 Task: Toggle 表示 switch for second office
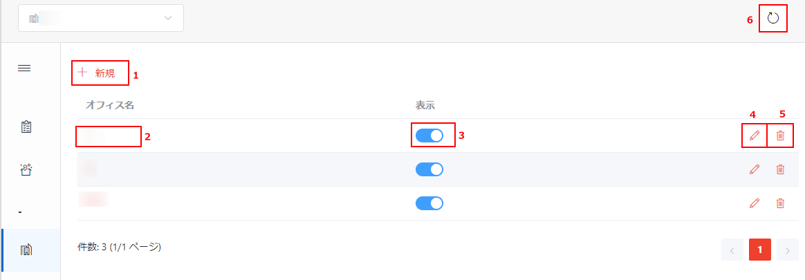pyautogui.click(x=429, y=169)
